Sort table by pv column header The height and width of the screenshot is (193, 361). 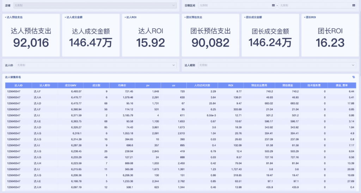click(148, 85)
